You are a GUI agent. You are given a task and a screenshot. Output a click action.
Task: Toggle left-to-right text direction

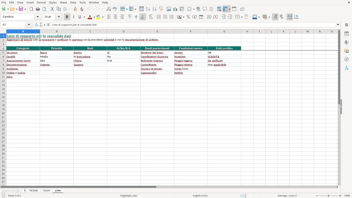275,17
